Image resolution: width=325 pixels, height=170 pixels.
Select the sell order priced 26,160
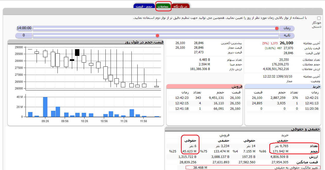pyautogui.click(x=205, y=109)
